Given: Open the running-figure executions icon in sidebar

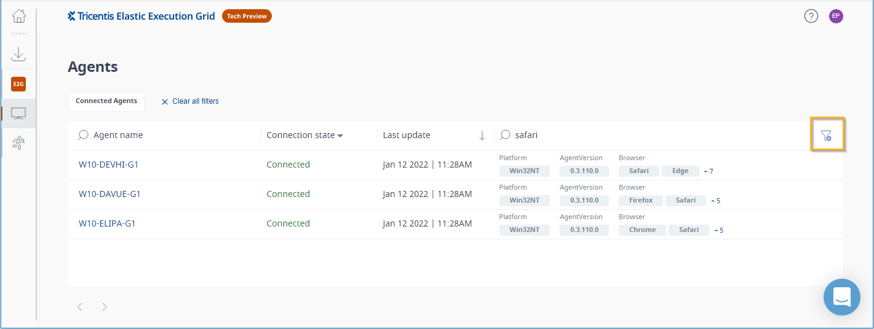Looking at the screenshot, I should click(x=18, y=143).
